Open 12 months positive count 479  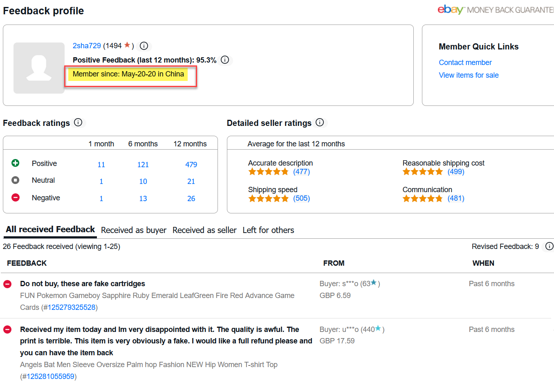(x=191, y=165)
